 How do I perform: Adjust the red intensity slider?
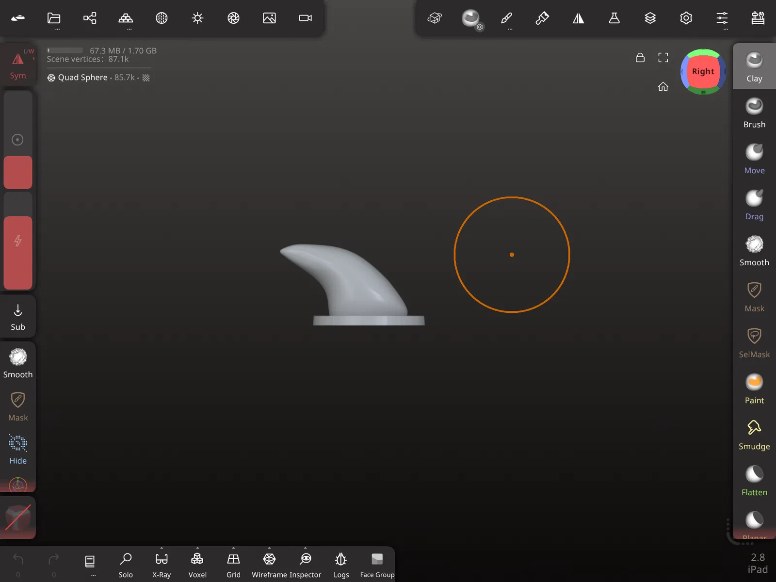[x=18, y=241]
